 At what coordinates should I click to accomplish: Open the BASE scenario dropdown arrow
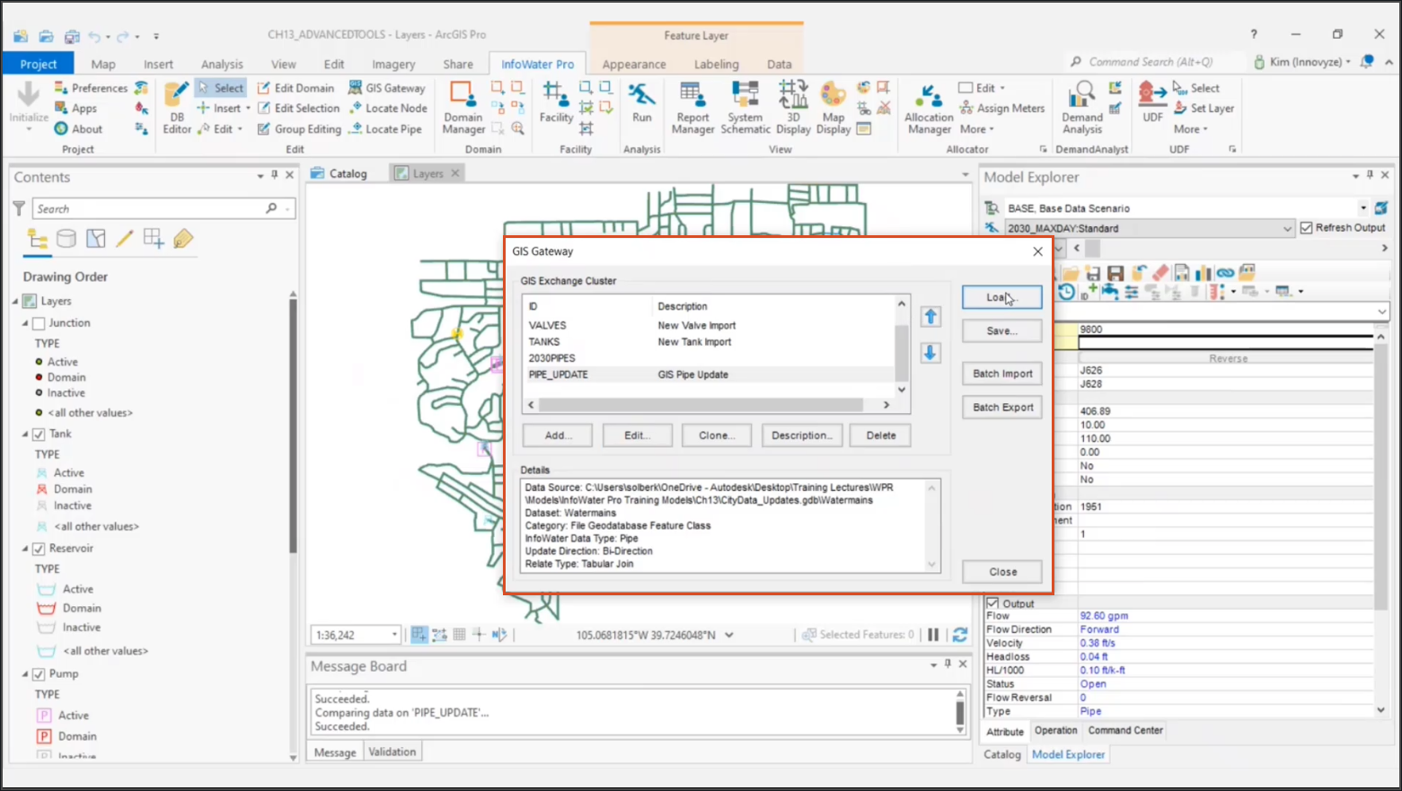point(1362,208)
